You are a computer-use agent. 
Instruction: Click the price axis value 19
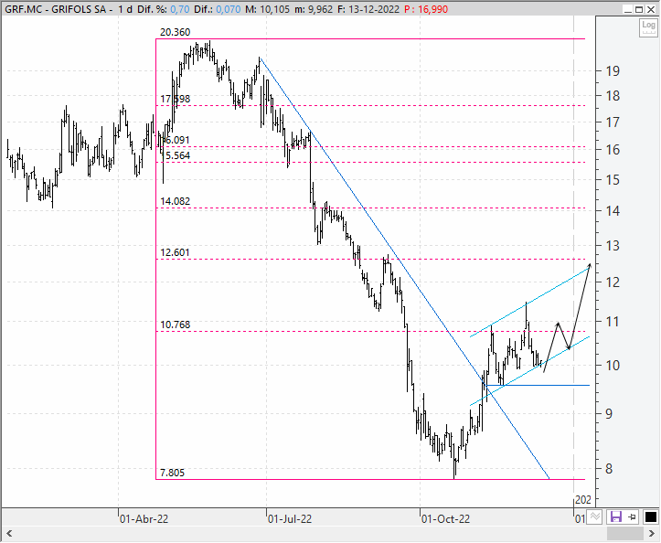613,70
